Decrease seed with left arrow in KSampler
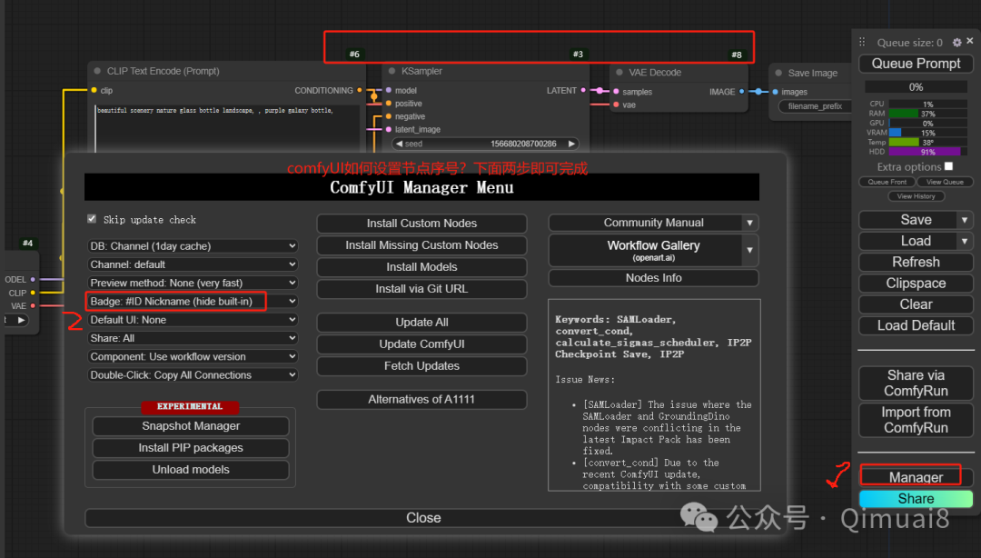The width and height of the screenshot is (981, 558). coord(399,144)
